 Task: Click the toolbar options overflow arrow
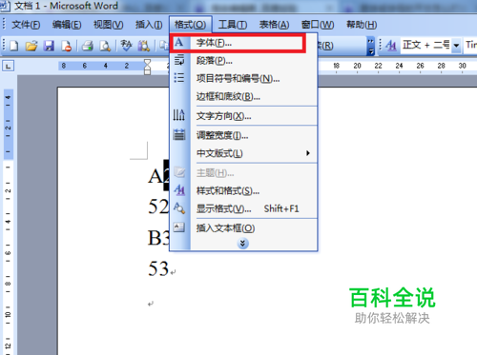[370, 46]
